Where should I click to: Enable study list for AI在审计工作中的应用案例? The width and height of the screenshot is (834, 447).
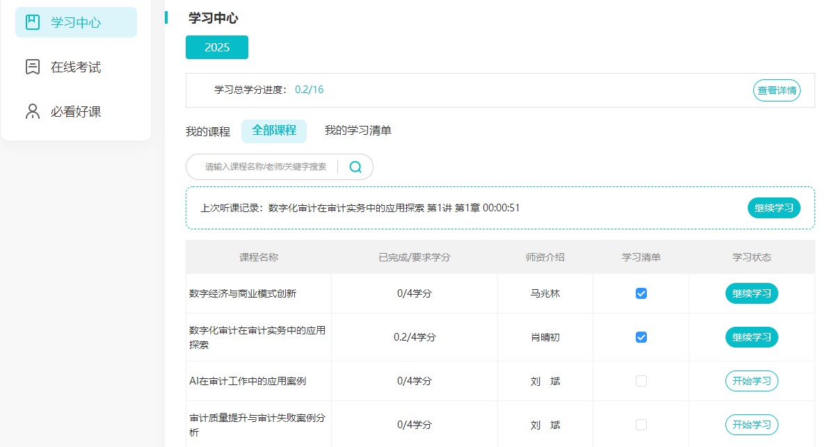640,381
